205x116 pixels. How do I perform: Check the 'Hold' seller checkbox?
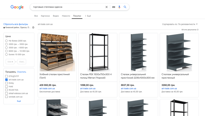pyautogui.click(x=6, y=86)
